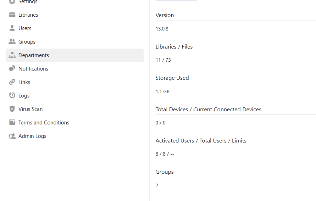Open the Departments page

[74, 55]
